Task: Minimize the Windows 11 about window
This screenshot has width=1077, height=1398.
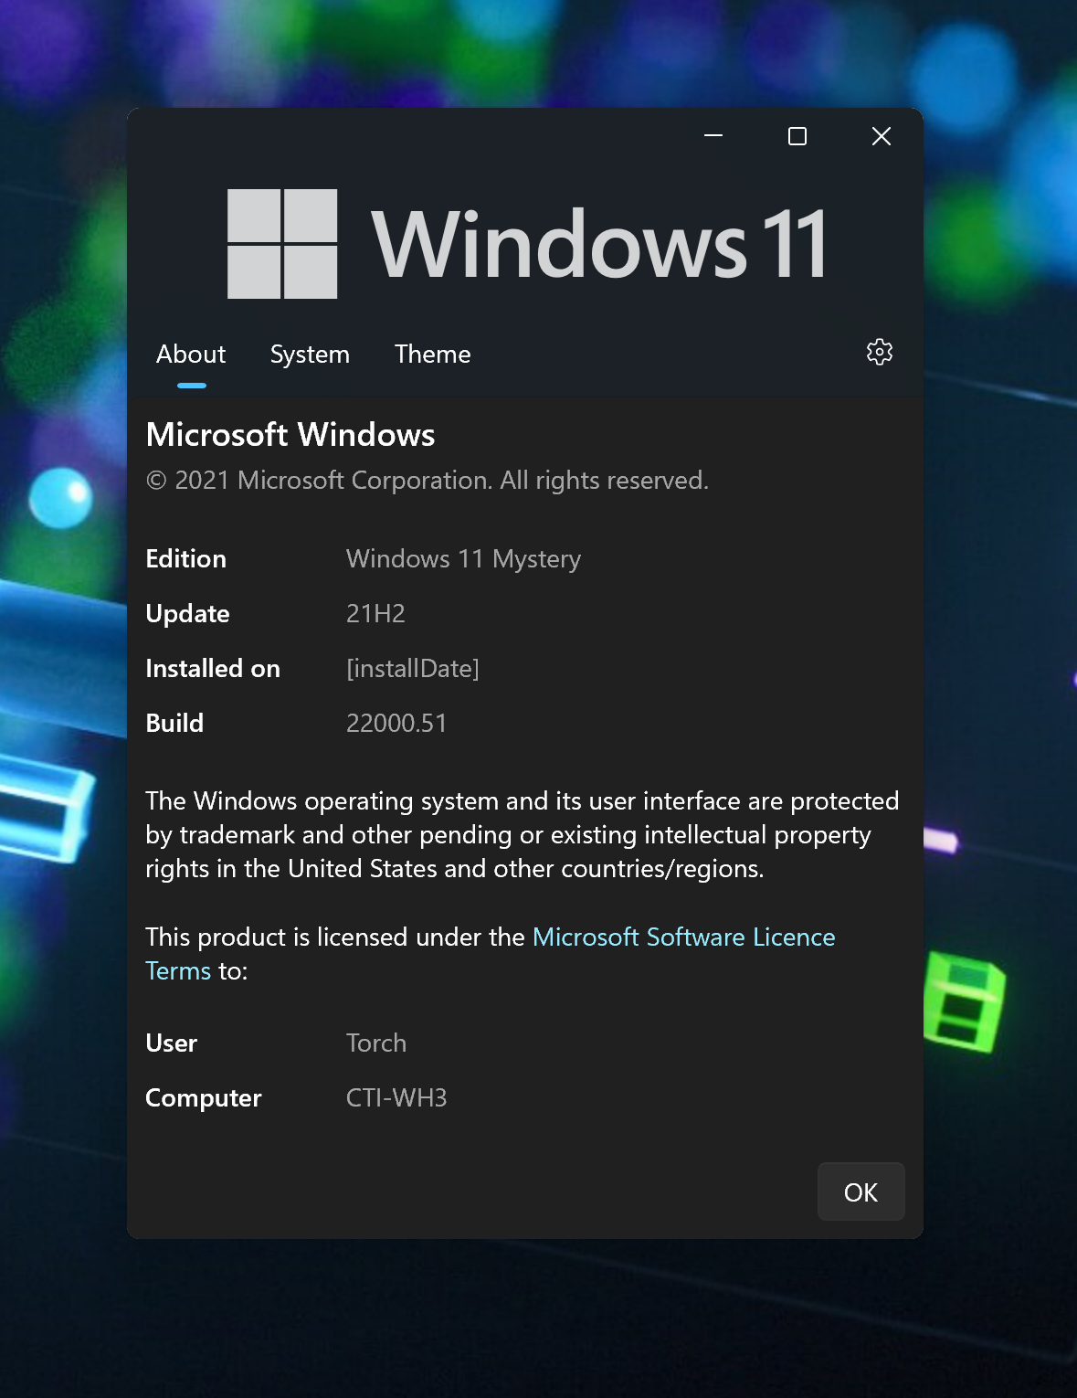Action: 713,136
